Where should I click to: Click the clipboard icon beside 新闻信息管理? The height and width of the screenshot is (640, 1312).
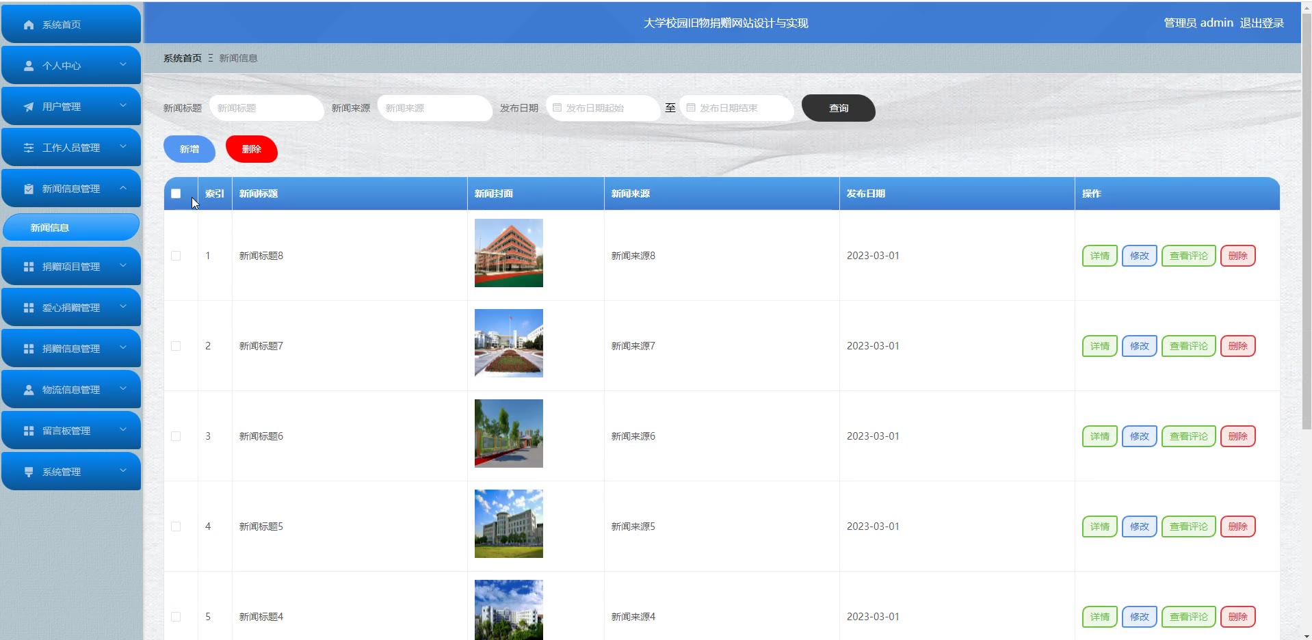(29, 189)
